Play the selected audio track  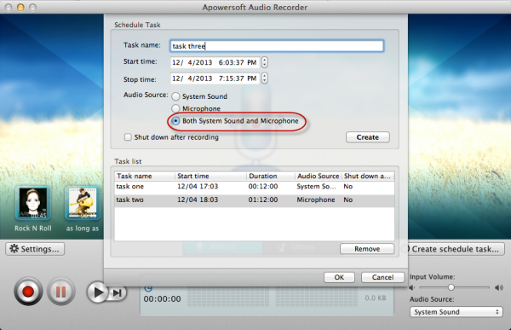coord(97,292)
